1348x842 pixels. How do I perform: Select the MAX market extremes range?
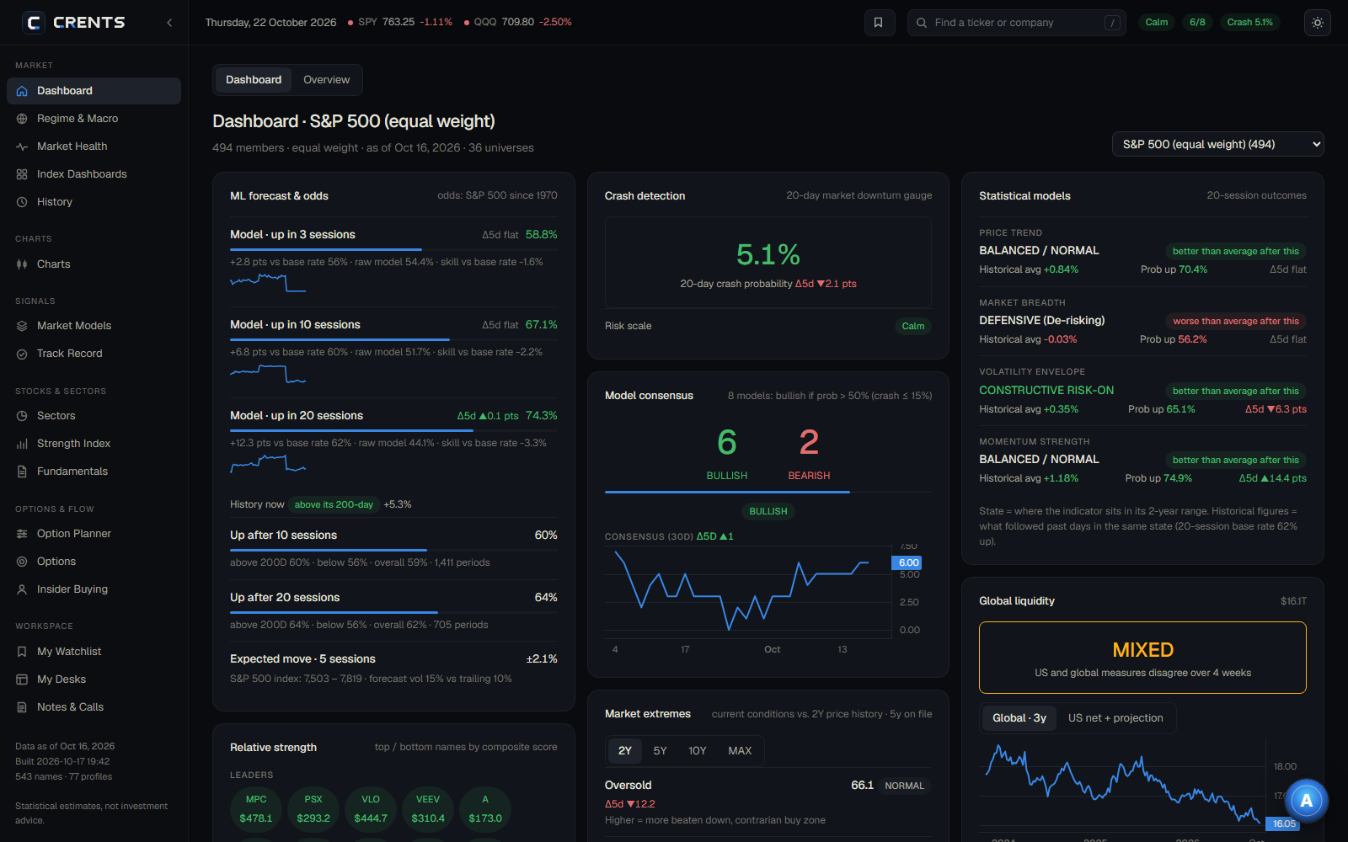coord(740,751)
